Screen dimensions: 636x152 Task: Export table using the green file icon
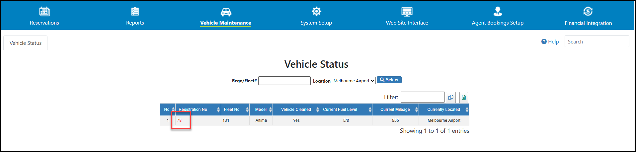(x=464, y=97)
